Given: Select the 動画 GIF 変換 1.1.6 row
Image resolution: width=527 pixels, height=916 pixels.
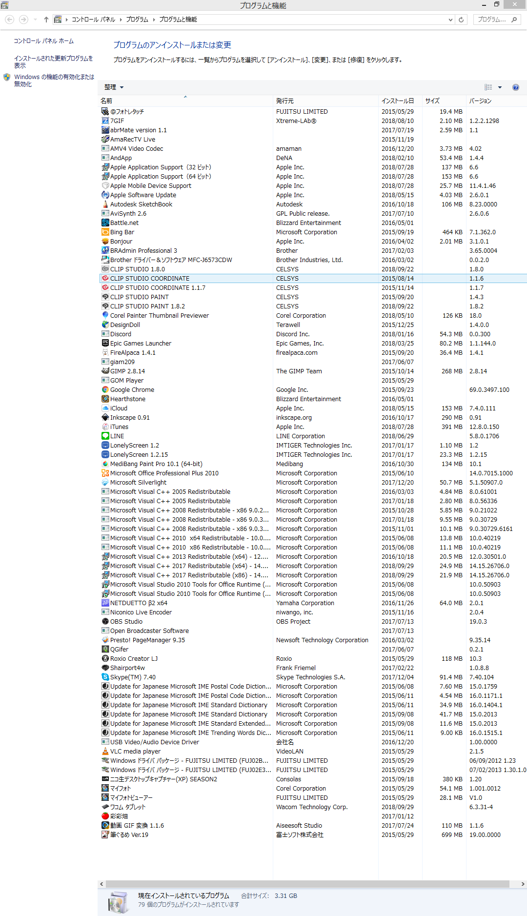Looking at the screenshot, I should click(x=312, y=825).
